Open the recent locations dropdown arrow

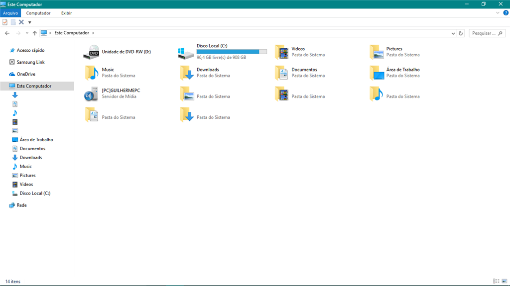point(27,33)
